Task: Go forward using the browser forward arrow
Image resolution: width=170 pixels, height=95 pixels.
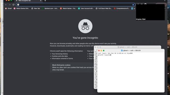Action: tap(10, 5)
